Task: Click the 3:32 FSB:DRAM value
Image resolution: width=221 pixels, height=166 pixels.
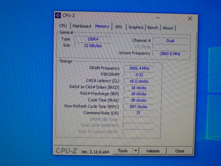Action: 139,75
